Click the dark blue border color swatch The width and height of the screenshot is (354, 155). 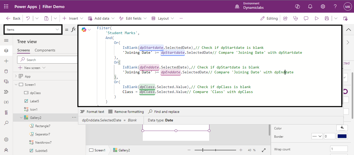coord(342,136)
